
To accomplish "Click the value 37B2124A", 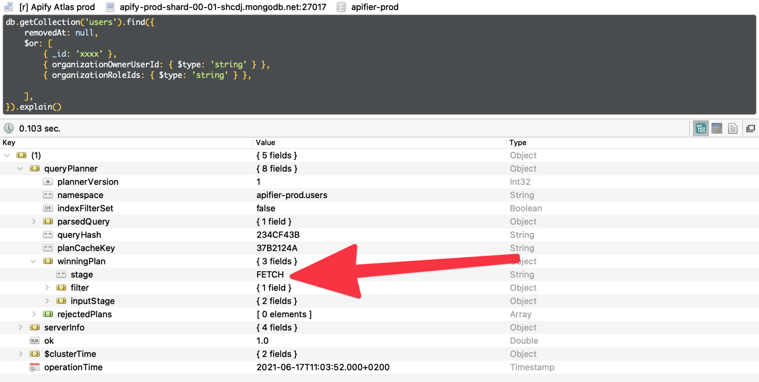I will click(x=277, y=248).
